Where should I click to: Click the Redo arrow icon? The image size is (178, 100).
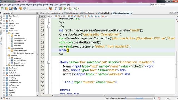coord(25,9)
